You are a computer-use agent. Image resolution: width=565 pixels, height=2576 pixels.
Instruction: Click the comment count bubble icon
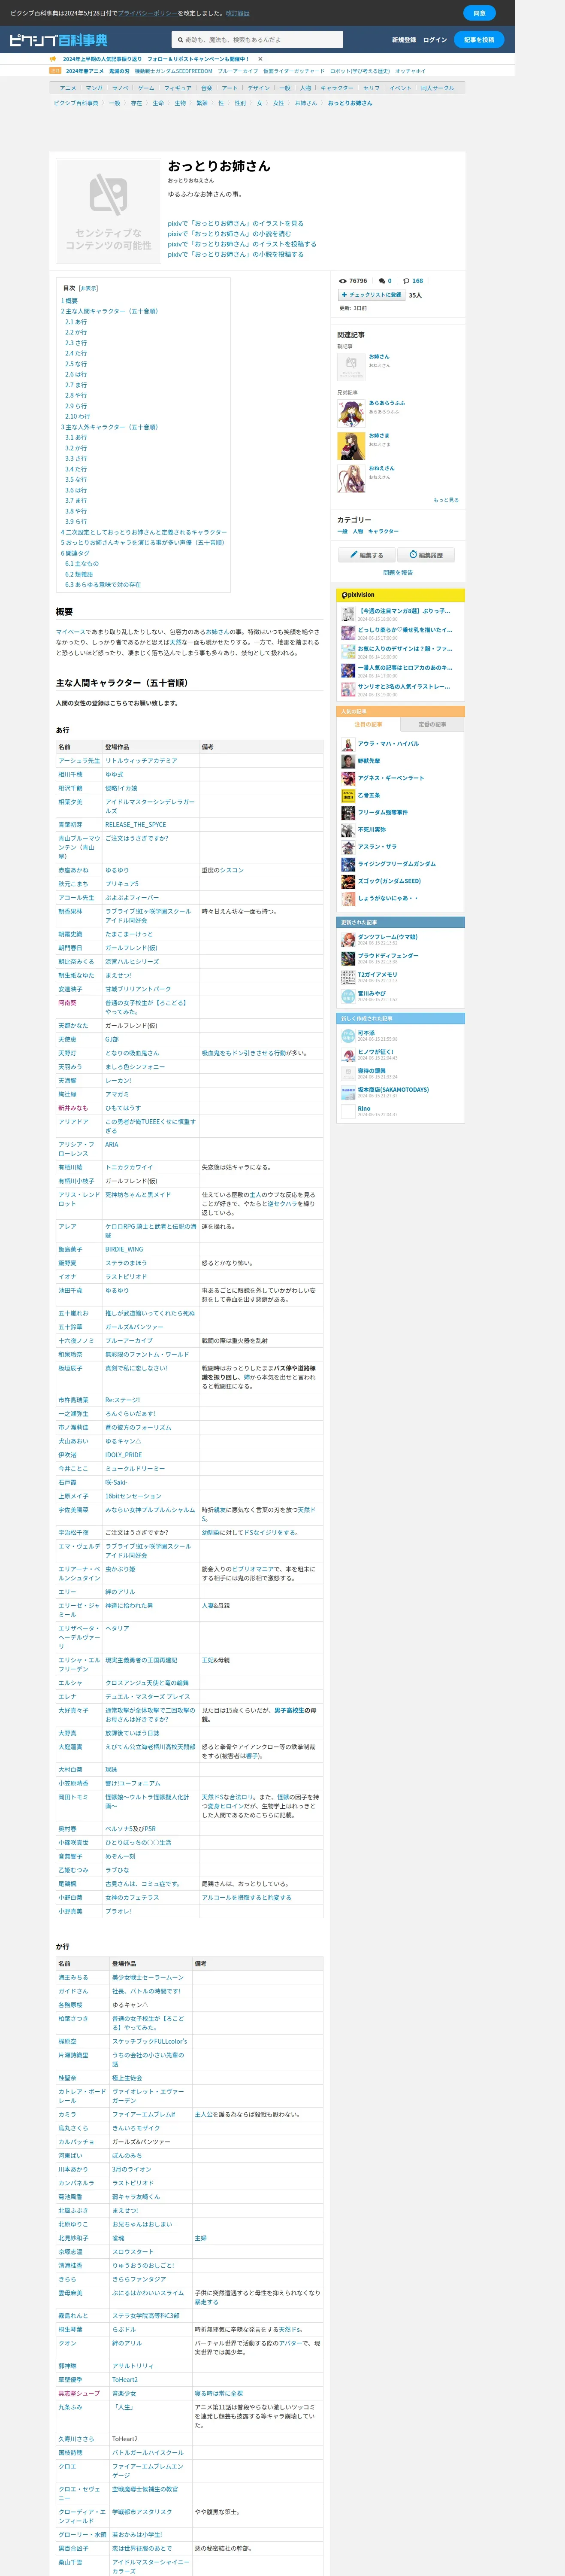(x=381, y=281)
